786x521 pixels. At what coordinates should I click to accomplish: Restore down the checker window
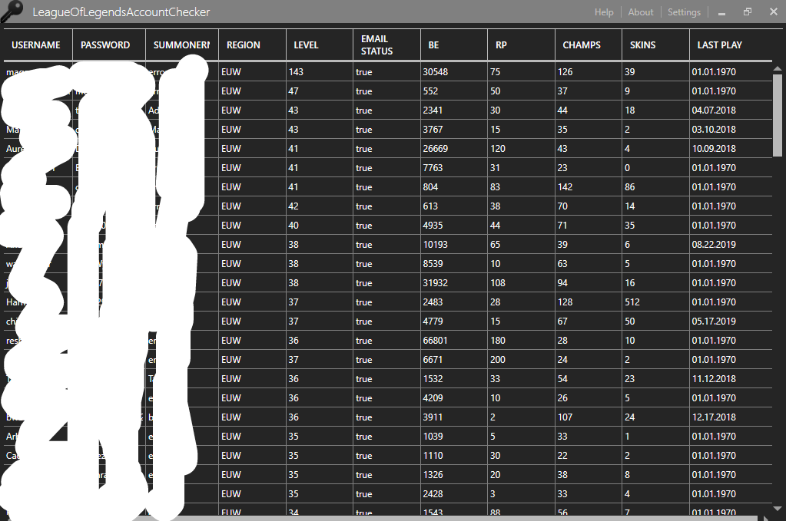(748, 12)
